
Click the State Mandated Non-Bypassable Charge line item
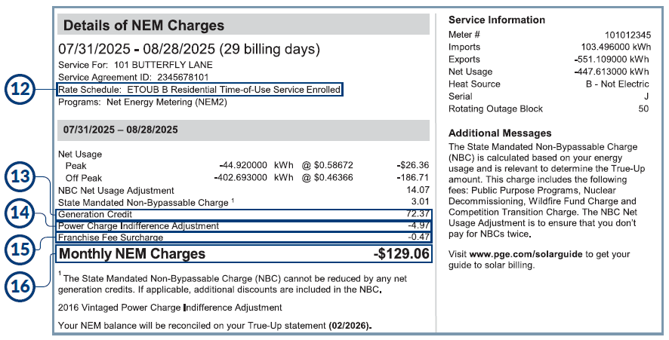point(143,203)
